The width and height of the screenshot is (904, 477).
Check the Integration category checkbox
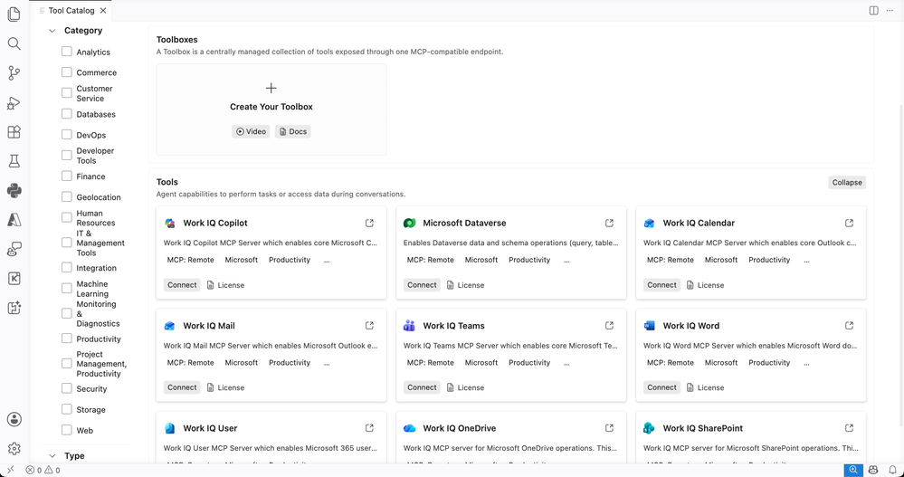coord(67,268)
